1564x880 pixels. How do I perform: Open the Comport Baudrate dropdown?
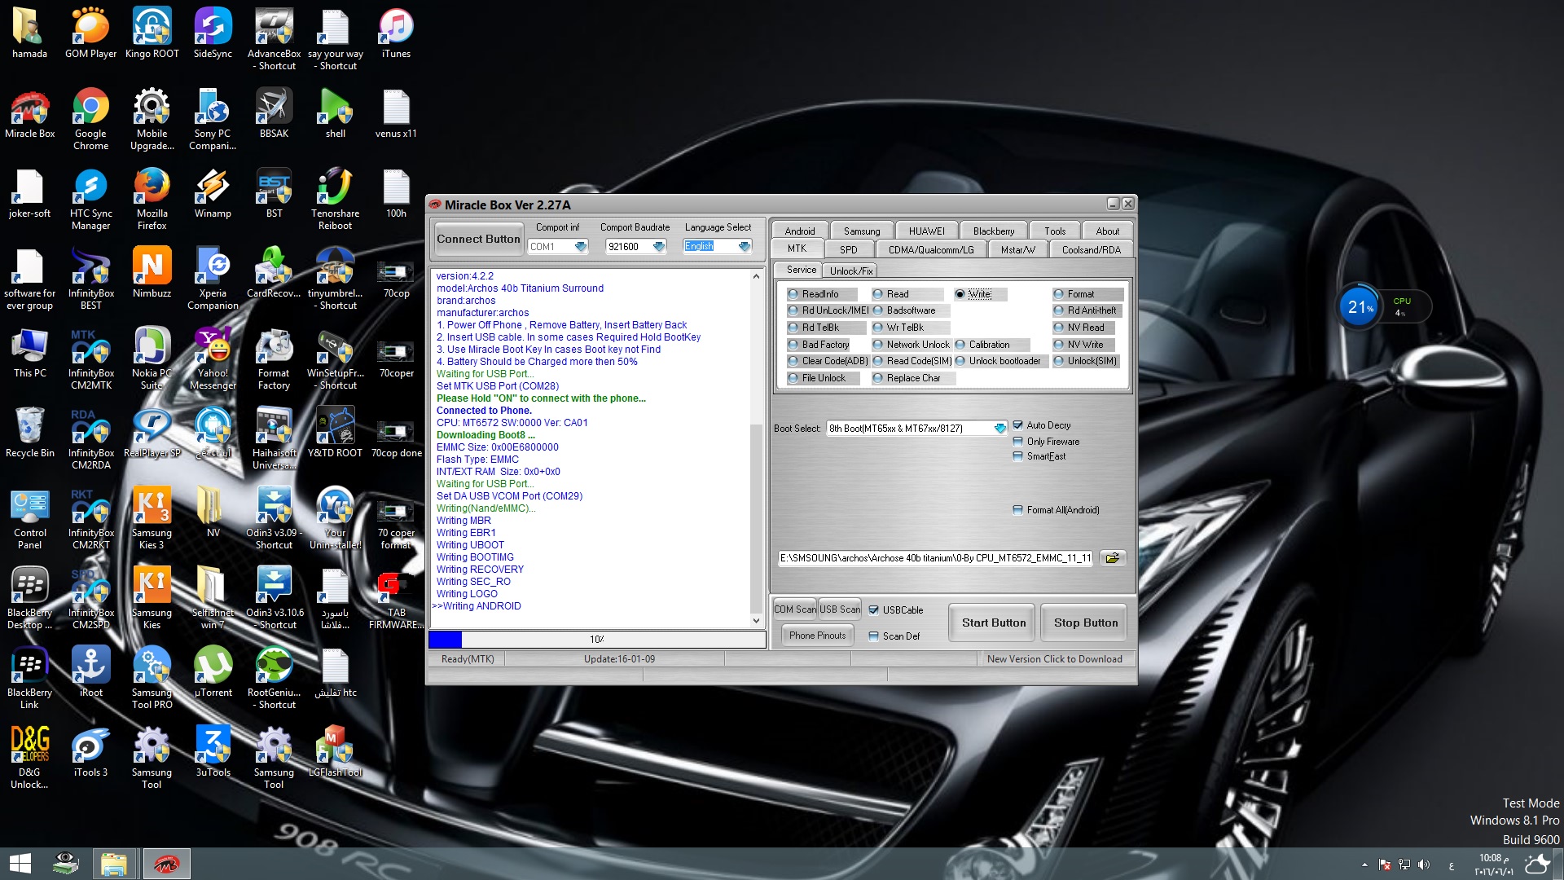click(x=658, y=247)
